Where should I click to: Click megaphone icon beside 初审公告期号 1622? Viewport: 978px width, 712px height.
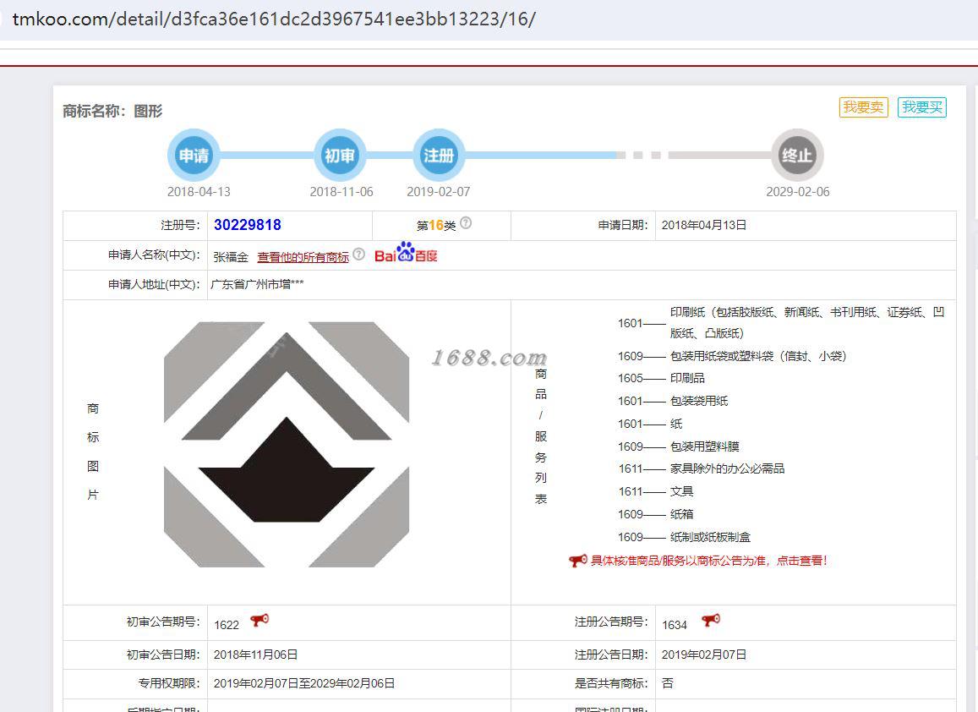260,621
